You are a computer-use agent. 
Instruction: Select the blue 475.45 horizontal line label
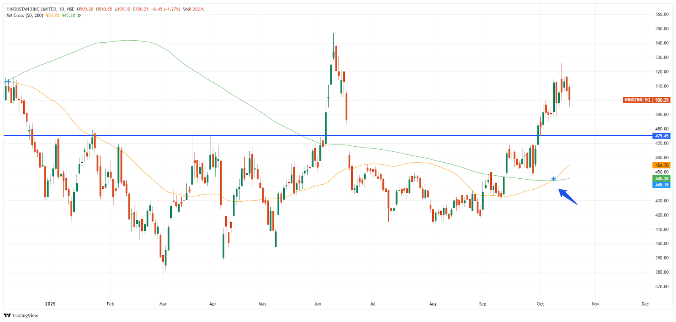662,136
